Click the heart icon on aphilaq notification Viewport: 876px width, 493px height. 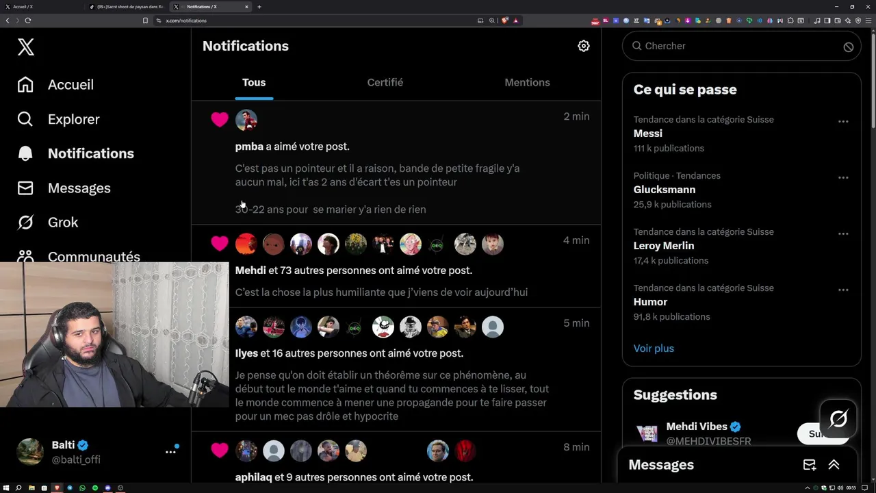pos(220,451)
